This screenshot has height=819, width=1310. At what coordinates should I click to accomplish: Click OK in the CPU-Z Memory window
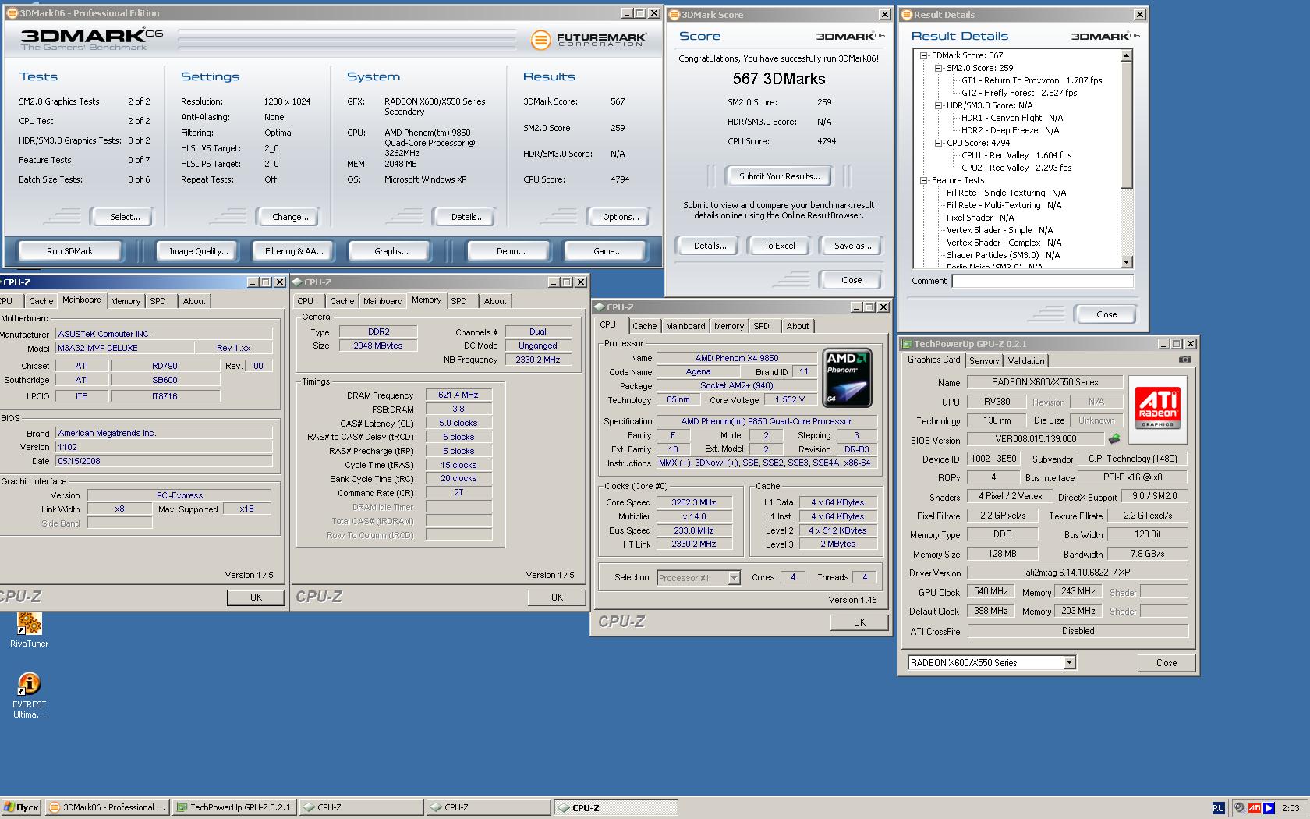[x=557, y=597]
